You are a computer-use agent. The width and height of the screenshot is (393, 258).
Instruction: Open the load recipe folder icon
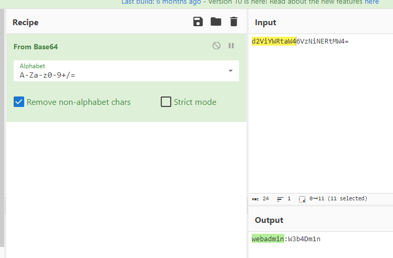pos(216,22)
